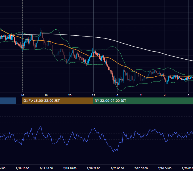
Task: Click the "22" hour label on price chart axis
Action: (94, 95)
